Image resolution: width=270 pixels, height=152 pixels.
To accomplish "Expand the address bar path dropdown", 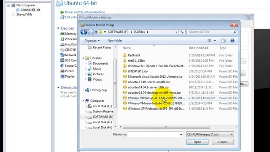I will (176, 32).
